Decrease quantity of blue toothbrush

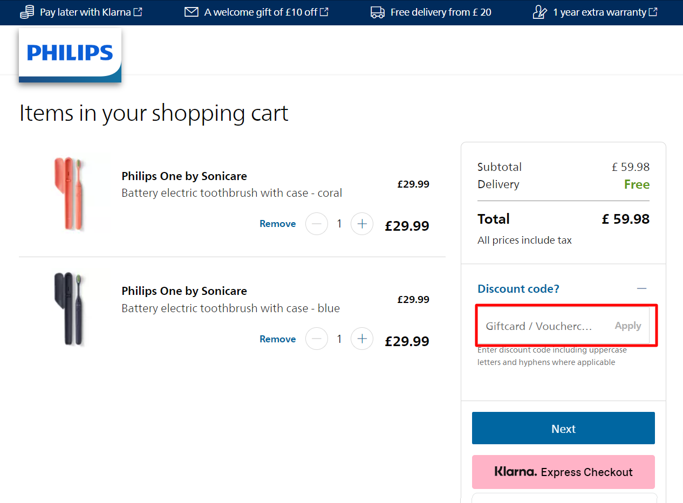click(x=317, y=339)
